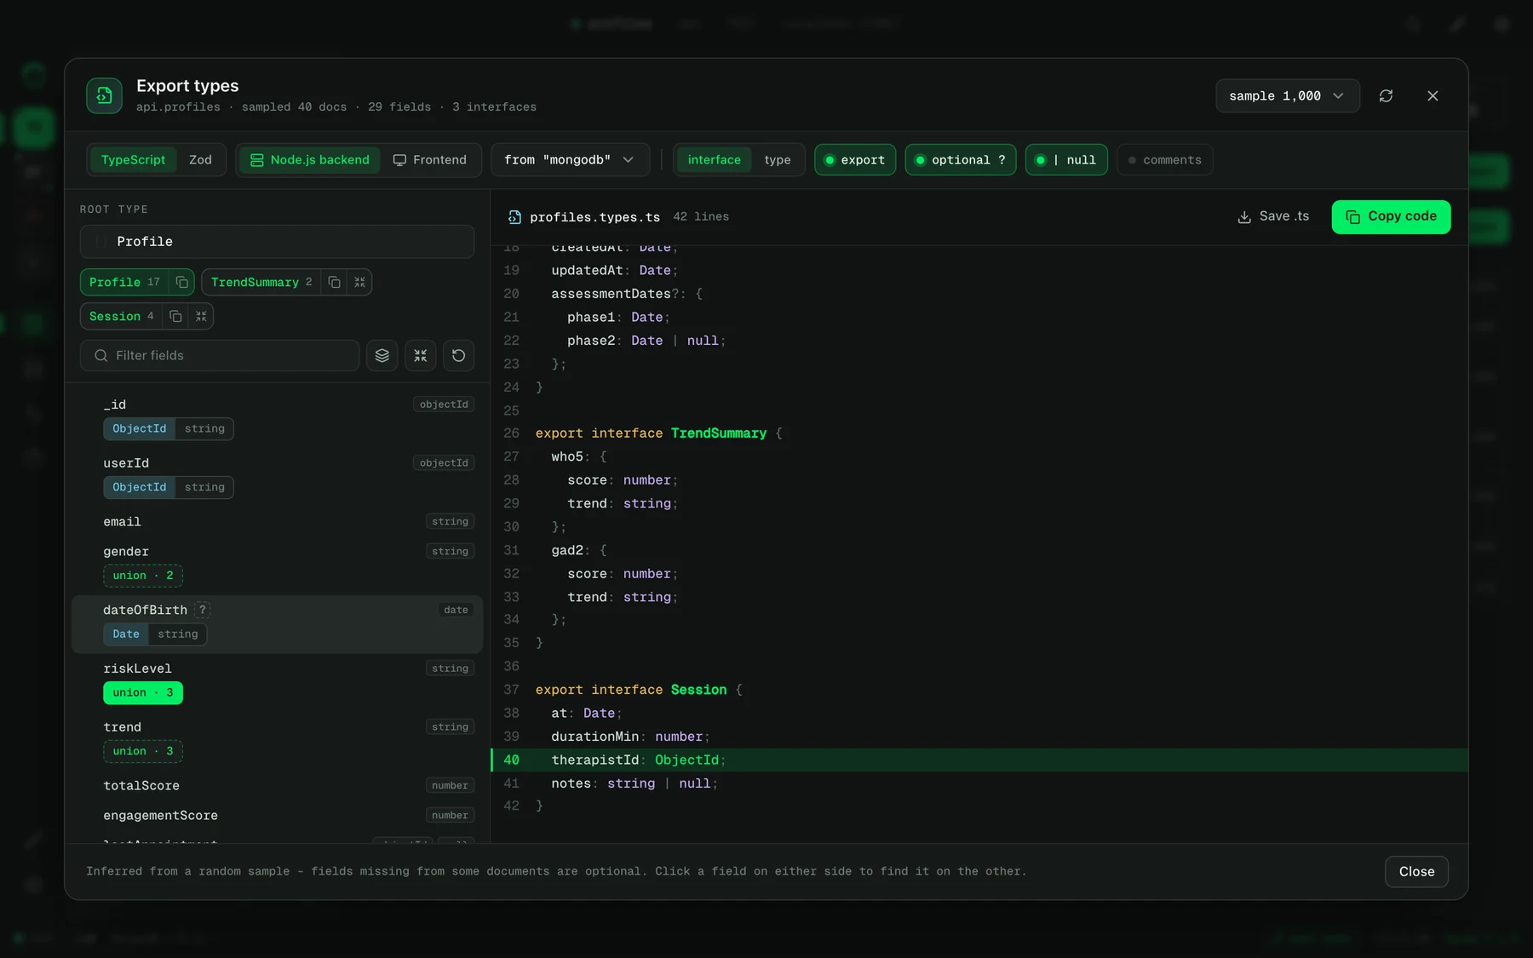Toggle the optional ? option
Image resolution: width=1533 pixels, height=958 pixels.
[961, 160]
